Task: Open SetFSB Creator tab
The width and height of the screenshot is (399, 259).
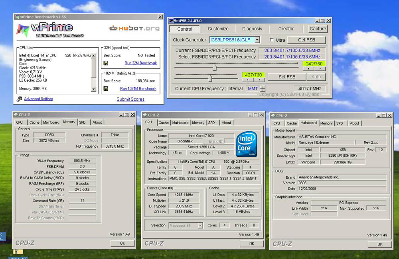Action: [286, 29]
